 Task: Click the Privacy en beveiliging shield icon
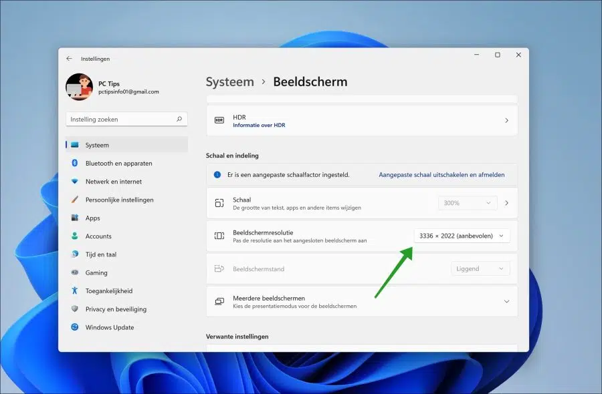point(75,309)
